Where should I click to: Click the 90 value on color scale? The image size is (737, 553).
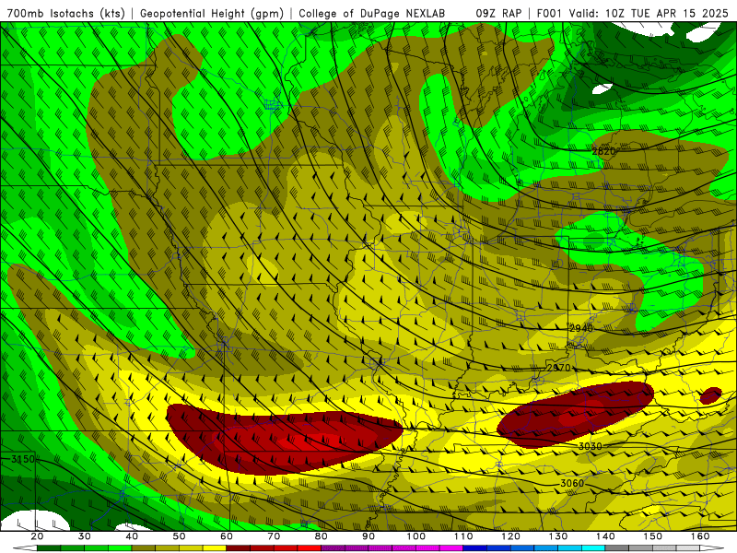(368, 536)
